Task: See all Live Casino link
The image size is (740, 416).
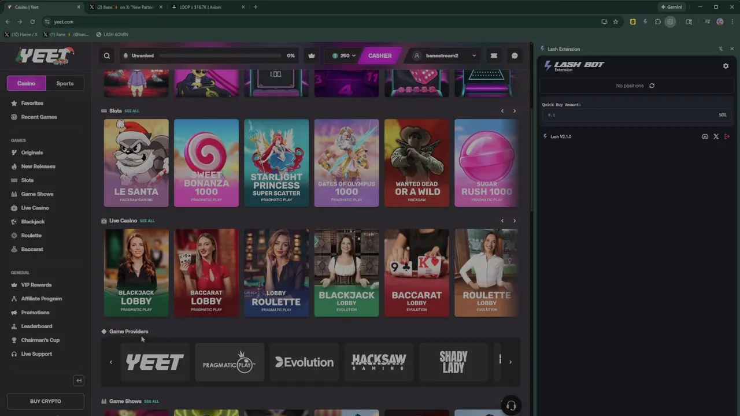Action: coord(147,221)
